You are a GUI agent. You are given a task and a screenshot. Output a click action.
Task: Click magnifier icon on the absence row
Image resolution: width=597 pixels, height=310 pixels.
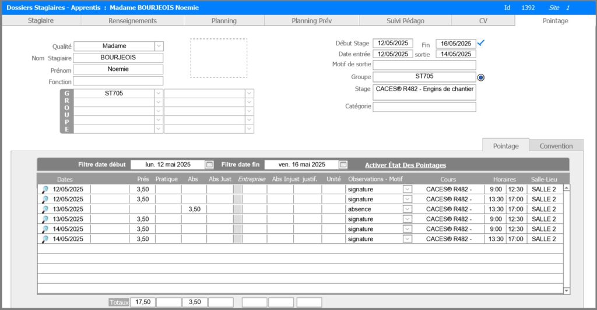coord(45,209)
